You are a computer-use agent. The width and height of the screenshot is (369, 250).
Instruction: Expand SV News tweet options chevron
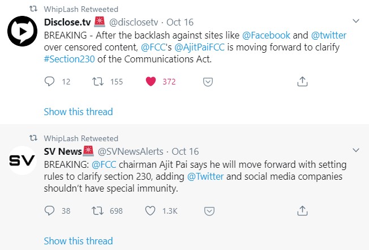pyautogui.click(x=355, y=150)
